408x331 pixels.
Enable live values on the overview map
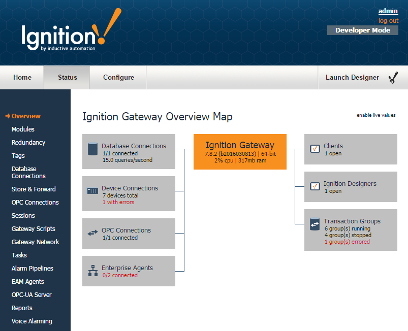pos(376,115)
